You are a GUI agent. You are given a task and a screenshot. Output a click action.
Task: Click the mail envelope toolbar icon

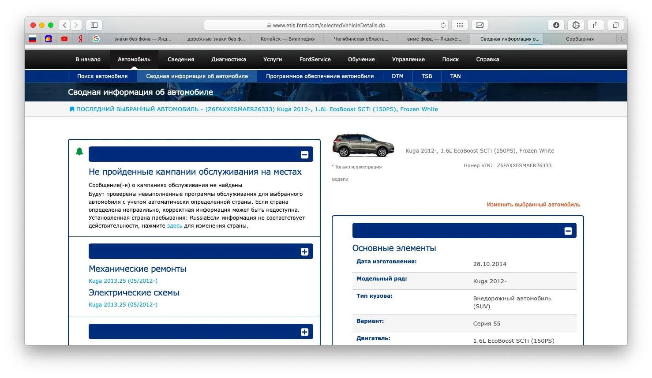coord(480,25)
